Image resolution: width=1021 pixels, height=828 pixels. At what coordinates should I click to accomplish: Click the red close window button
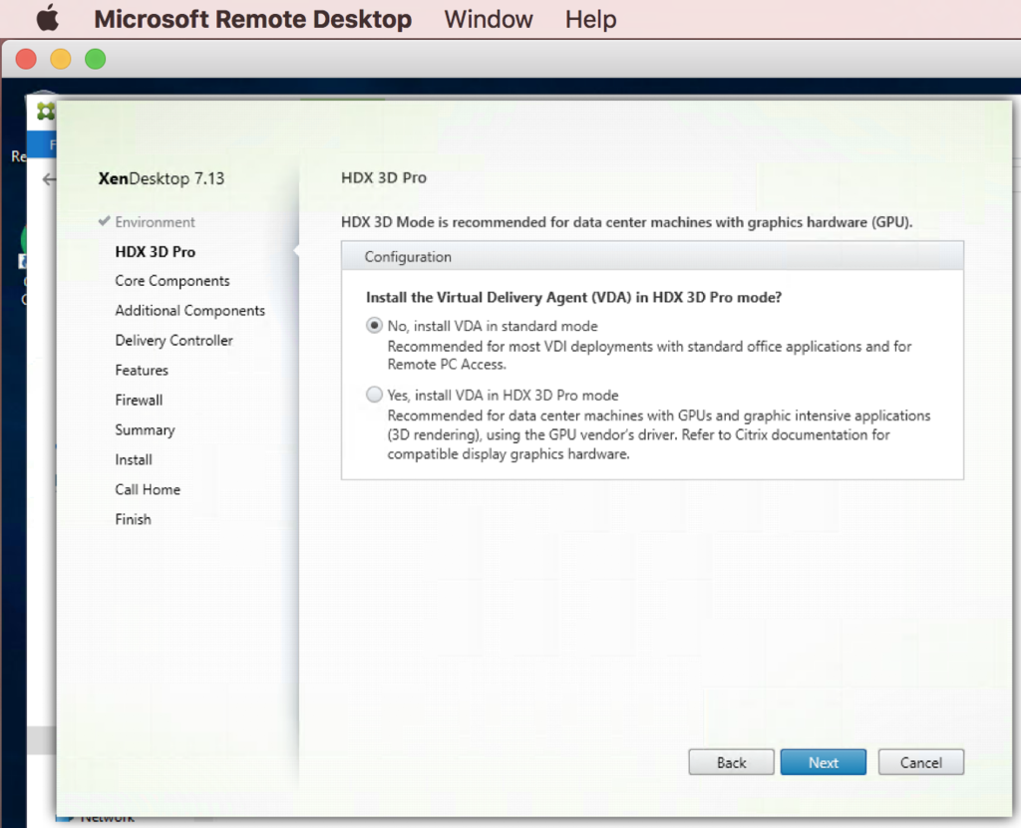click(26, 59)
